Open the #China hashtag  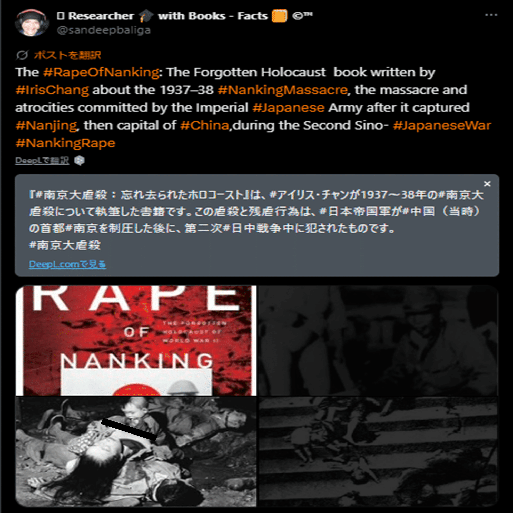click(x=204, y=125)
